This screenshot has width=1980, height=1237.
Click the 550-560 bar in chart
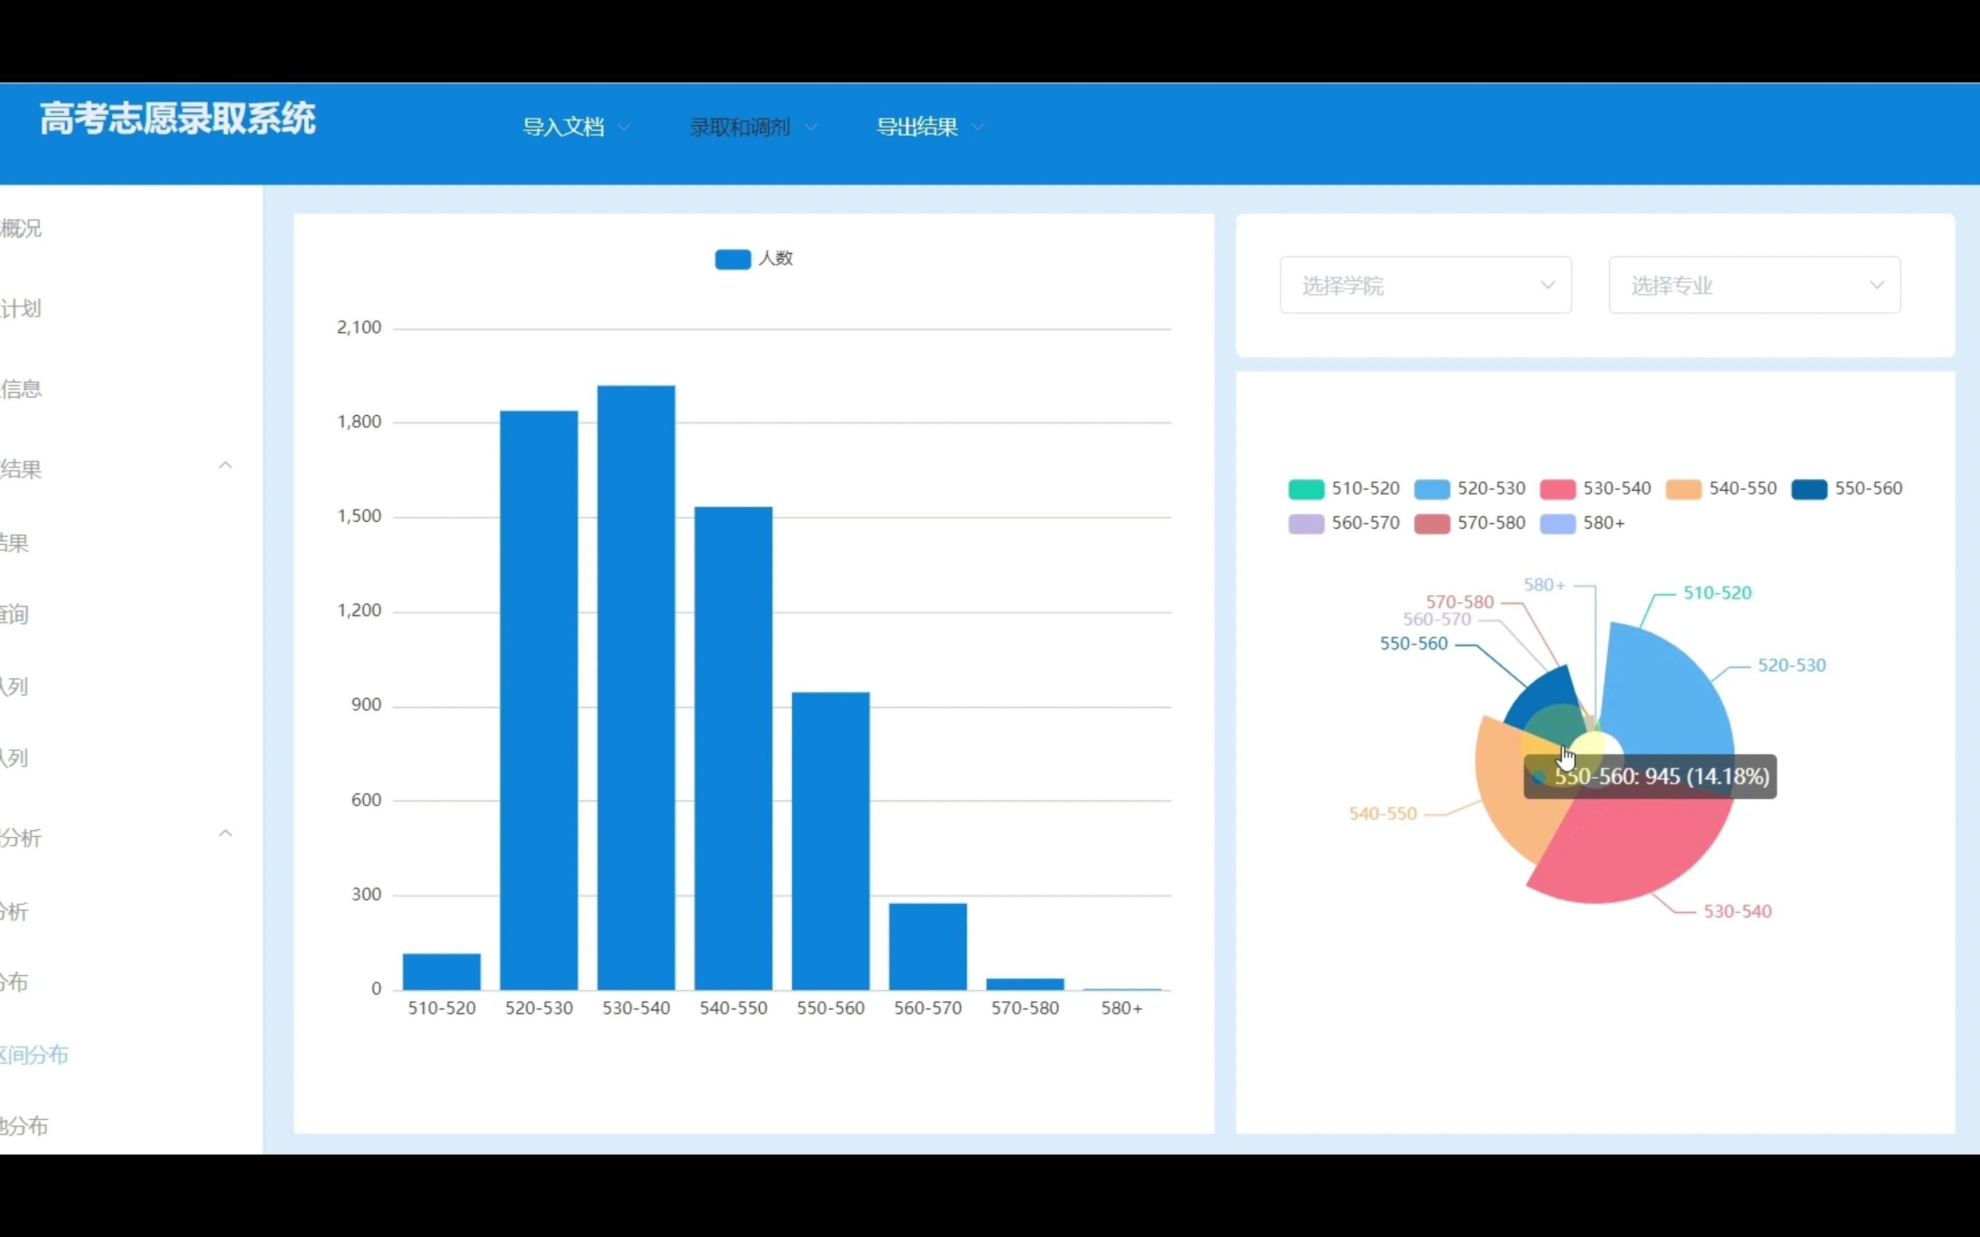[831, 841]
